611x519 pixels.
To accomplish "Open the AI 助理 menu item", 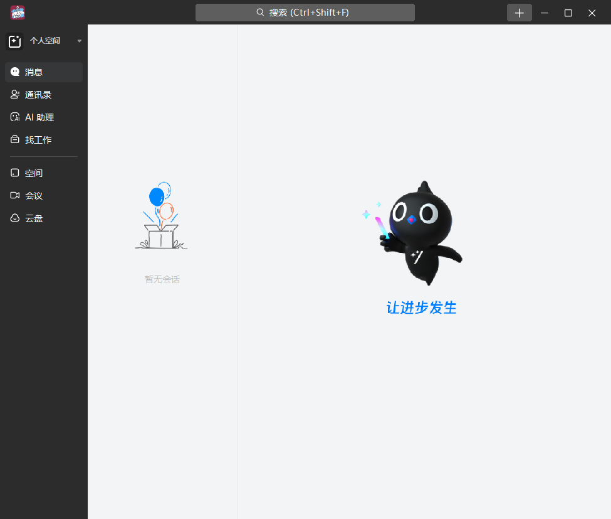I will [44, 117].
